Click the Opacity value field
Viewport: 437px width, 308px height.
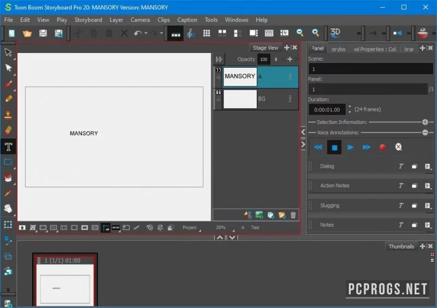264,60
